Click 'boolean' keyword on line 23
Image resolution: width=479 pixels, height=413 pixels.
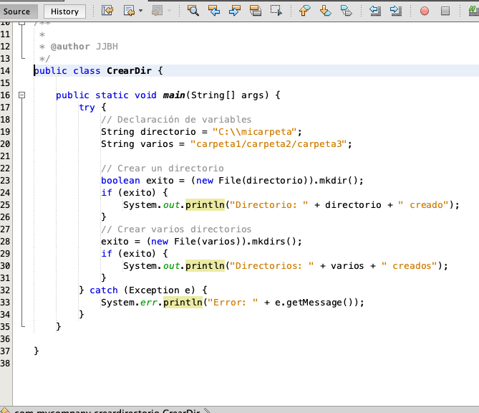click(x=120, y=181)
